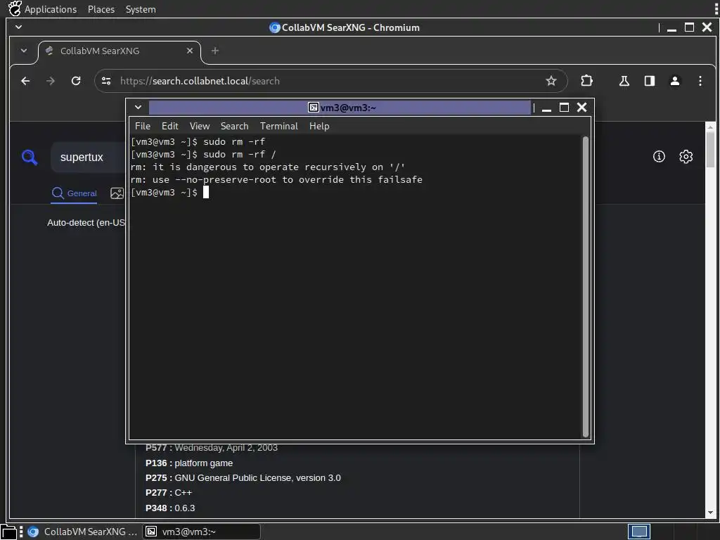Open the Chromium extensions puzzle icon

pyautogui.click(x=586, y=81)
